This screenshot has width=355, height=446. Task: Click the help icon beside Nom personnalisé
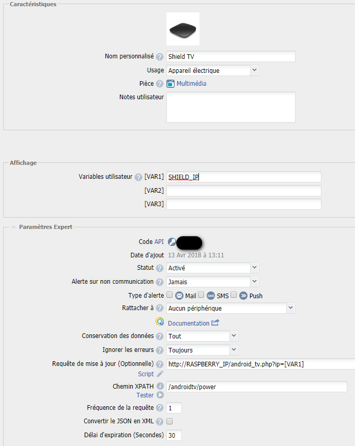160,57
